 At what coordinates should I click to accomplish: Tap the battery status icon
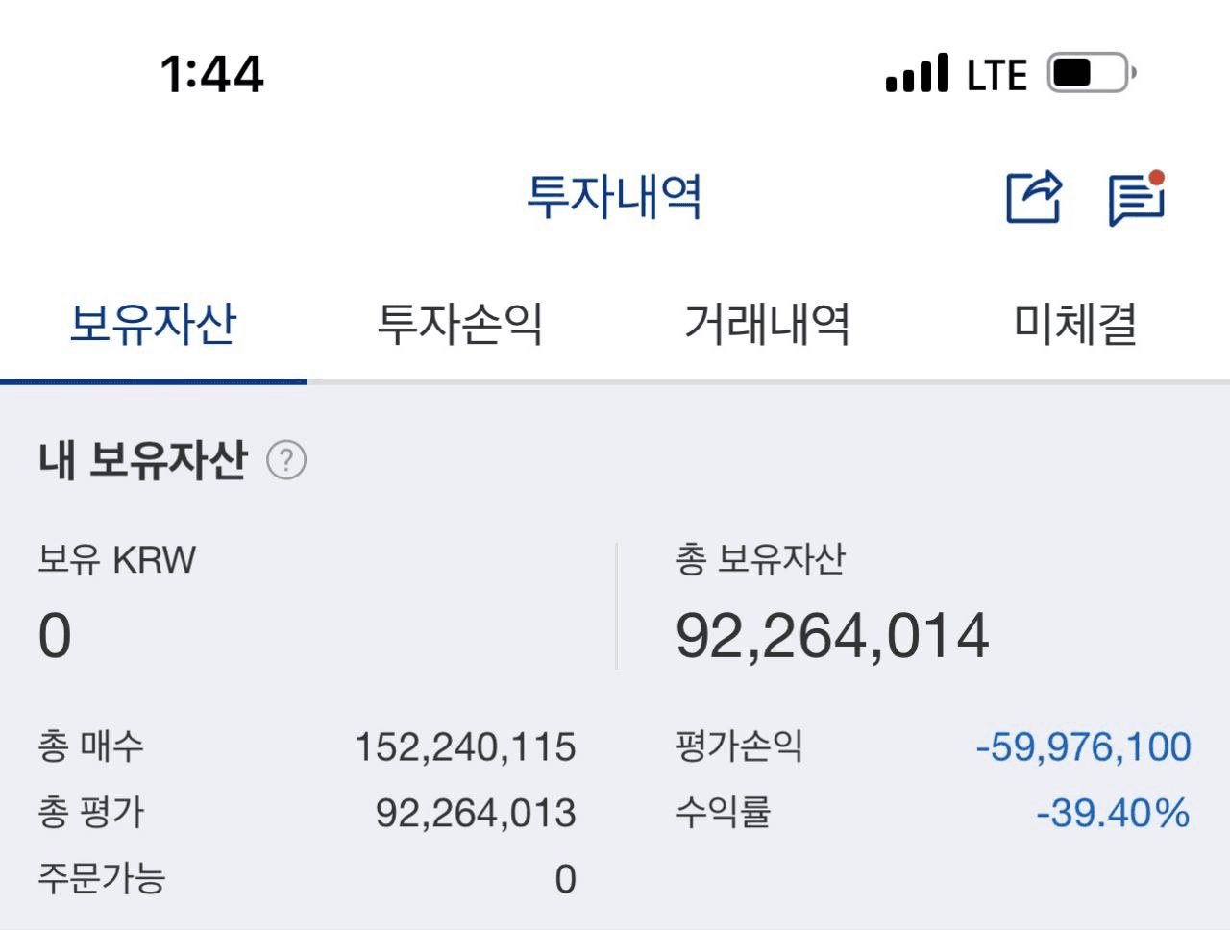click(x=1091, y=73)
